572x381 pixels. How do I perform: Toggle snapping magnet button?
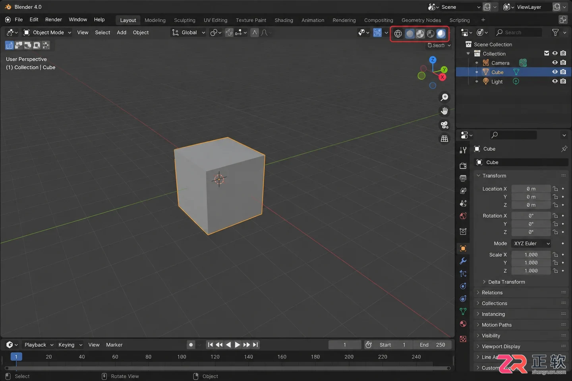229,33
